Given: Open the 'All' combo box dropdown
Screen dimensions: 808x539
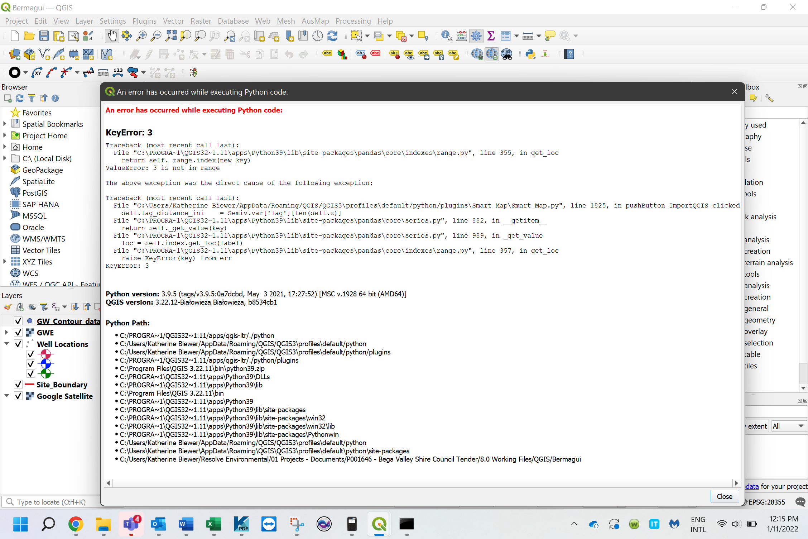Looking at the screenshot, I should (788, 426).
